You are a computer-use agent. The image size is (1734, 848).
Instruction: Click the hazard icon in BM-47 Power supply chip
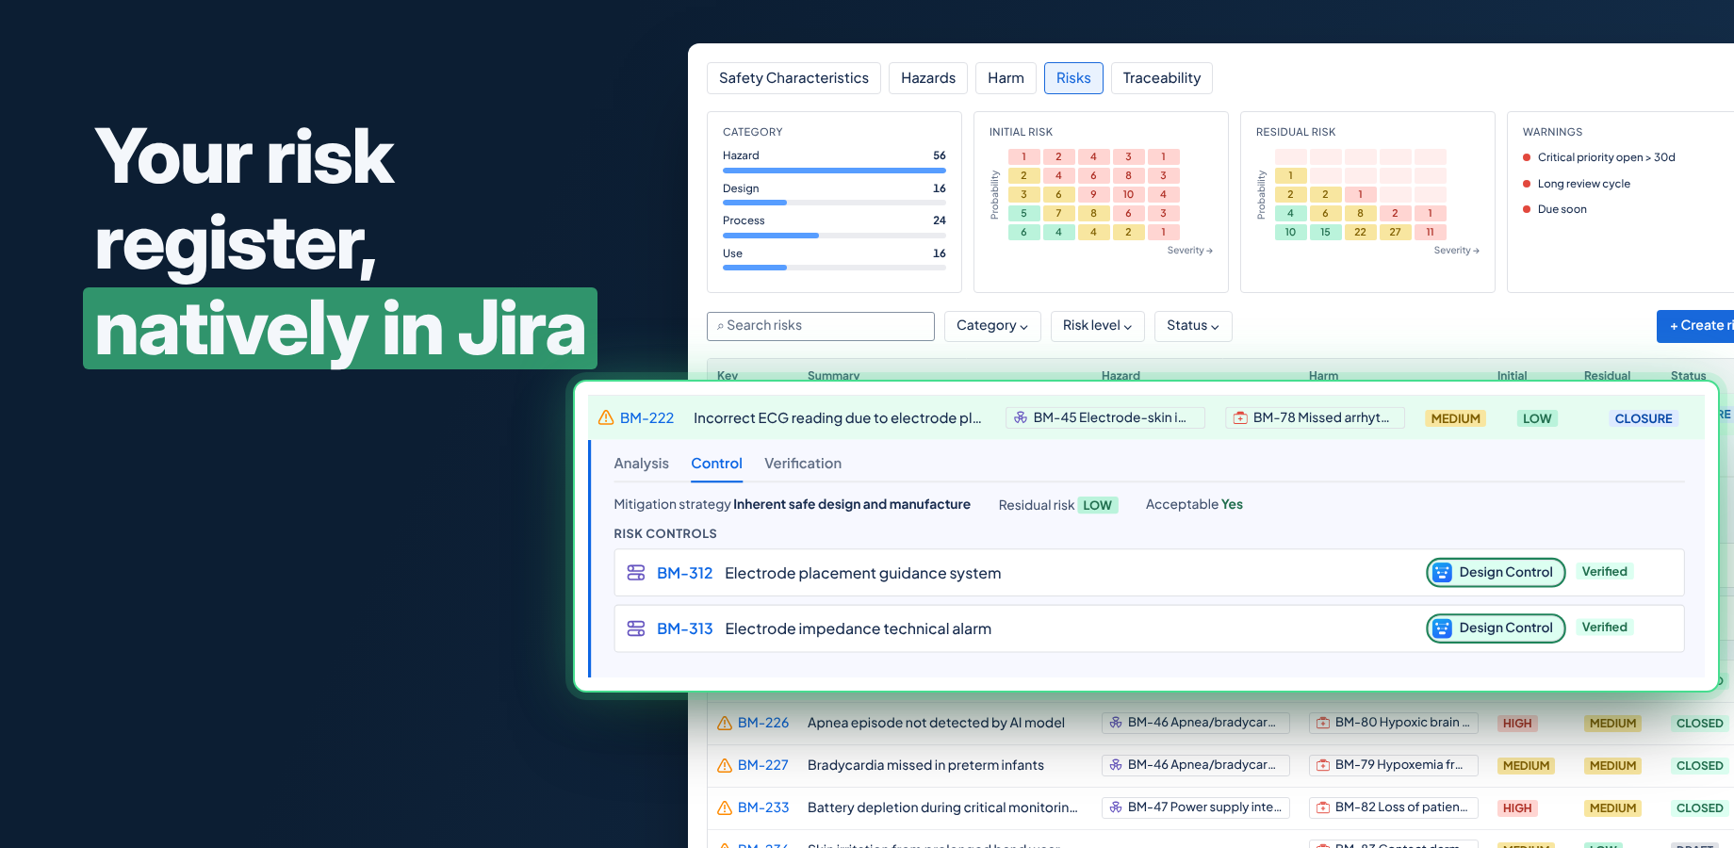(x=1116, y=807)
